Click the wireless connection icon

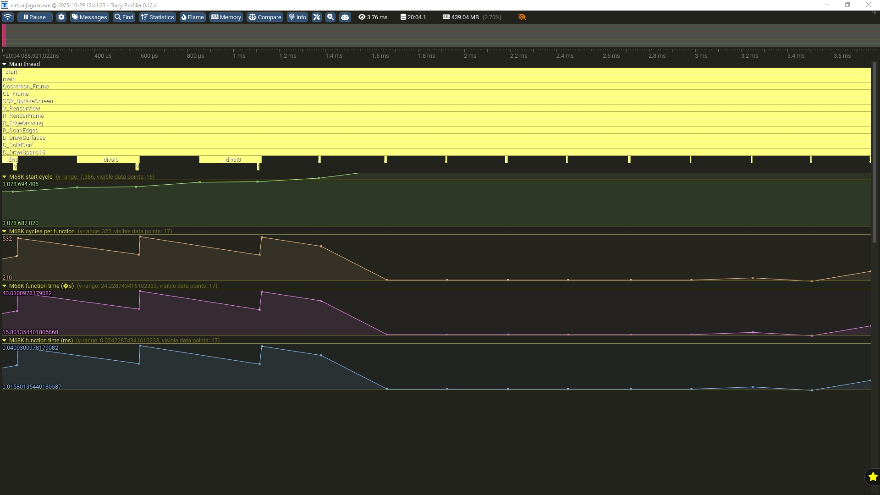click(8, 17)
